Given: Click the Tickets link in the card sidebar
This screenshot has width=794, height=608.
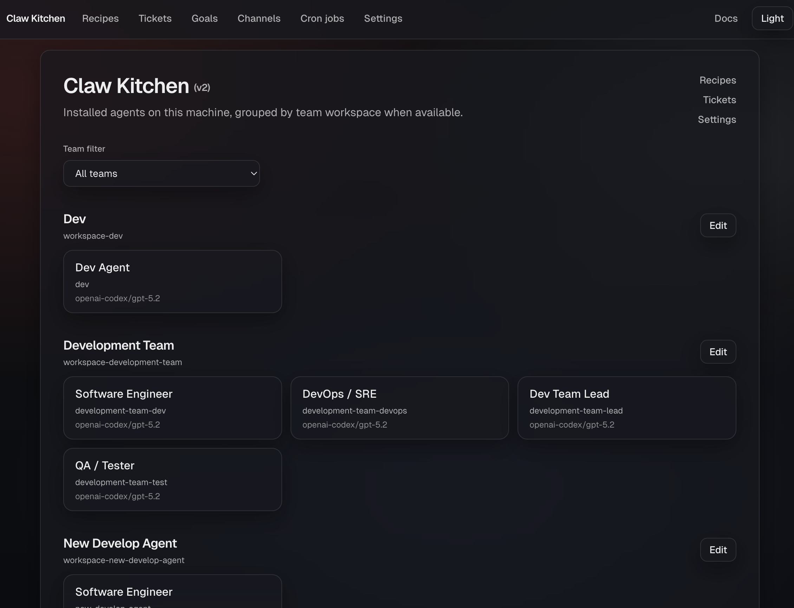Looking at the screenshot, I should [x=719, y=100].
